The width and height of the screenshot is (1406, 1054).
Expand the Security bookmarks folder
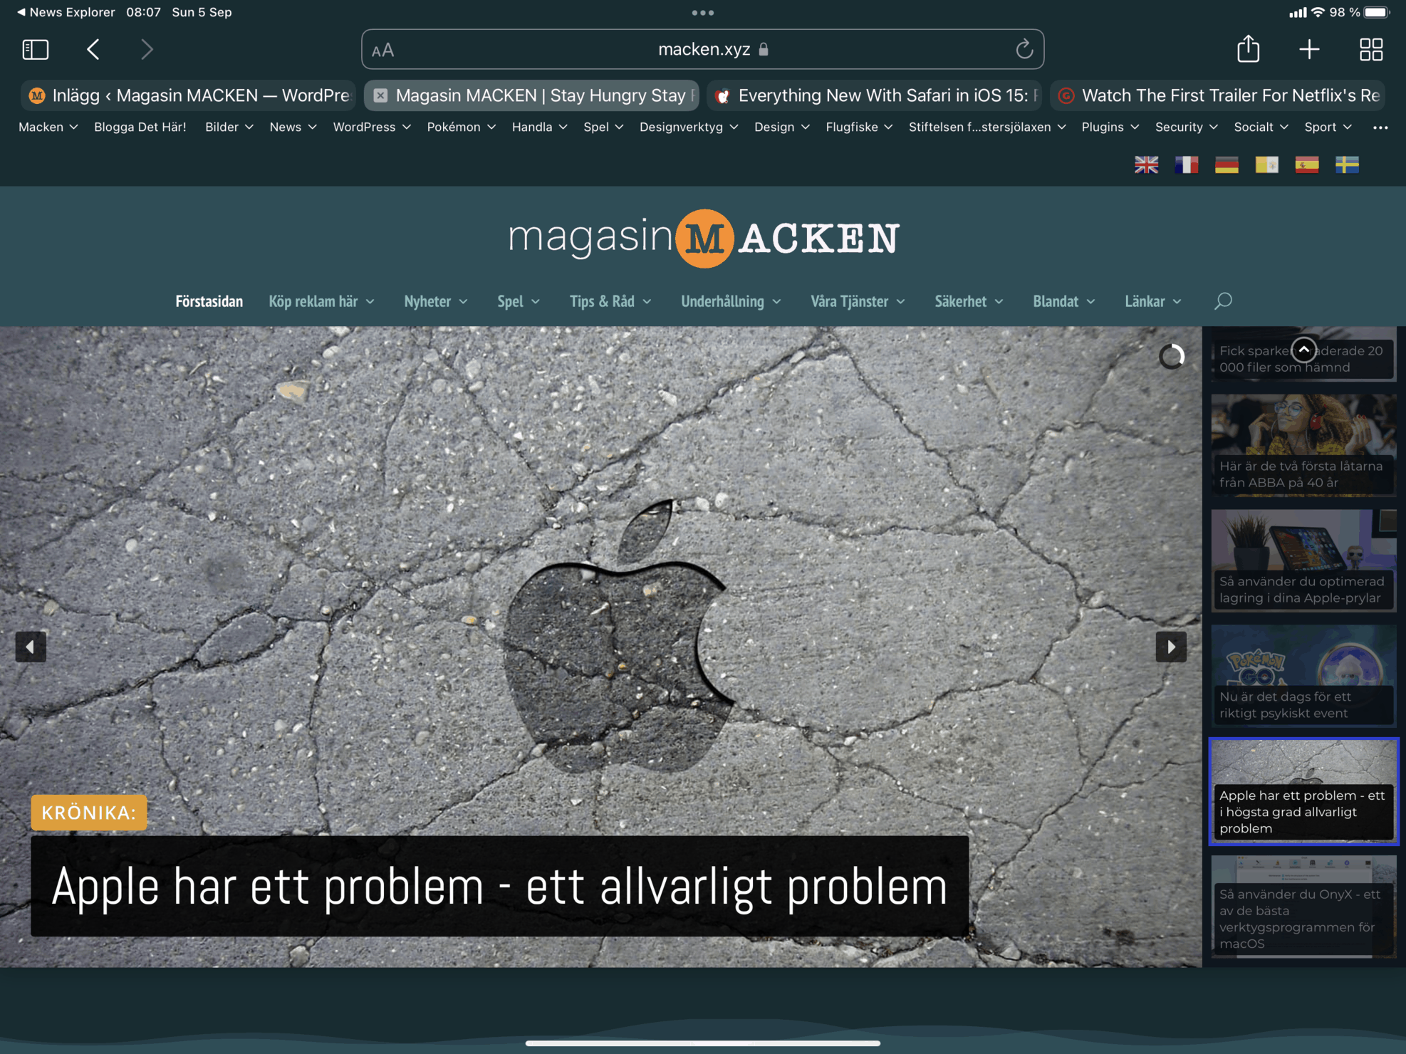click(1186, 127)
